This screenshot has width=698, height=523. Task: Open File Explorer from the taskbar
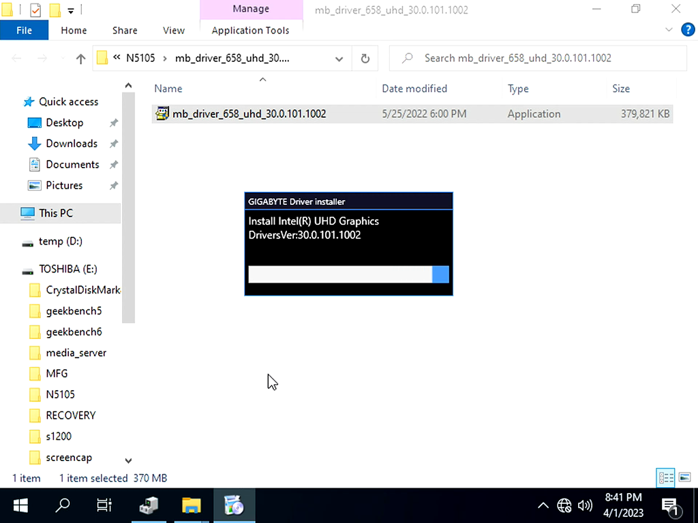(192, 506)
